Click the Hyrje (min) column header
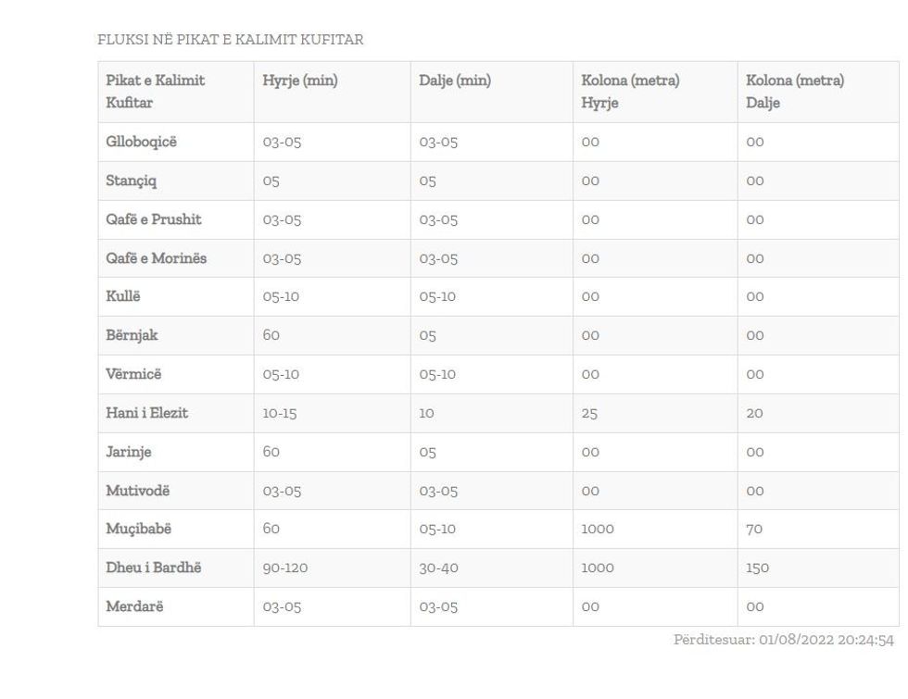 click(x=300, y=81)
